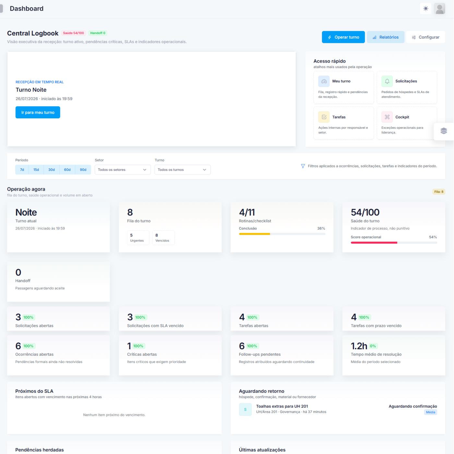
Task: Open the user avatar menu
Action: pyautogui.click(x=440, y=9)
